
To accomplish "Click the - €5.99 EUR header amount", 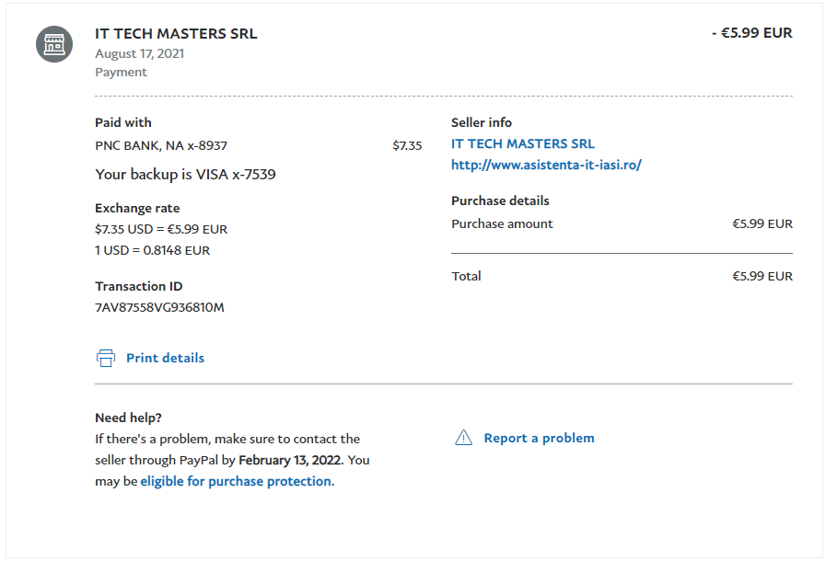I will click(751, 32).
